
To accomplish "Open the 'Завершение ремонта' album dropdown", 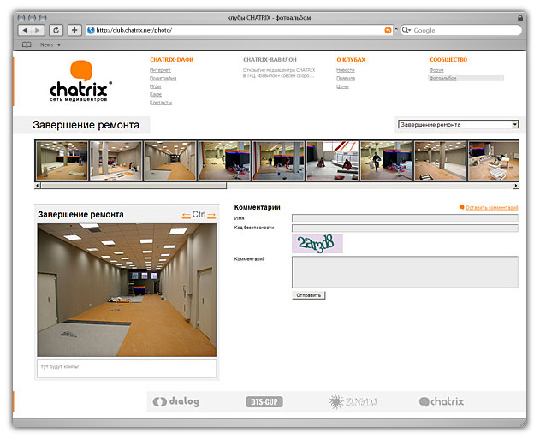I will click(x=458, y=125).
